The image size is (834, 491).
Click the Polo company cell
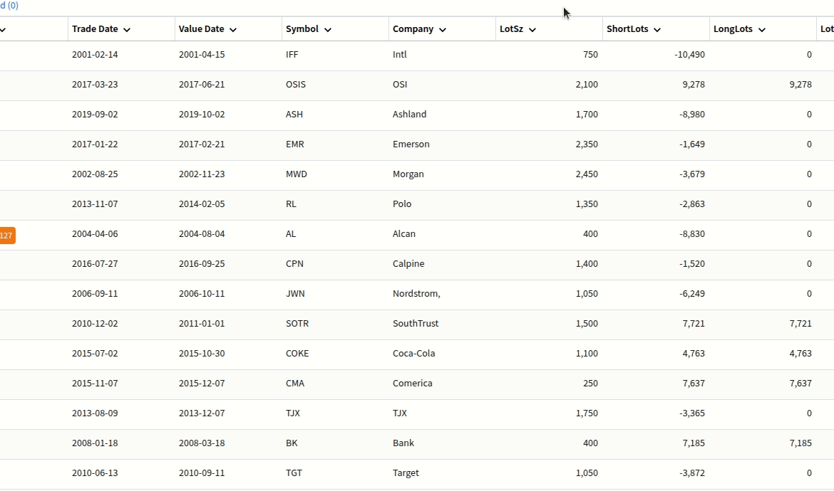click(x=402, y=204)
